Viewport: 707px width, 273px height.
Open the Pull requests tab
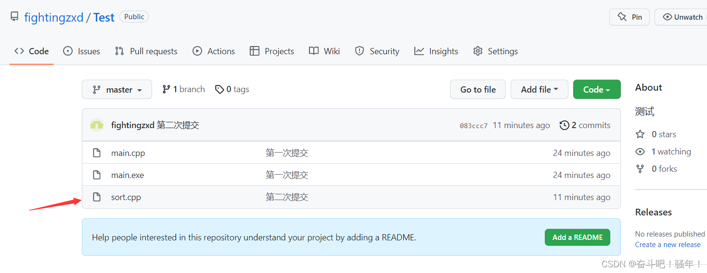pyautogui.click(x=146, y=51)
